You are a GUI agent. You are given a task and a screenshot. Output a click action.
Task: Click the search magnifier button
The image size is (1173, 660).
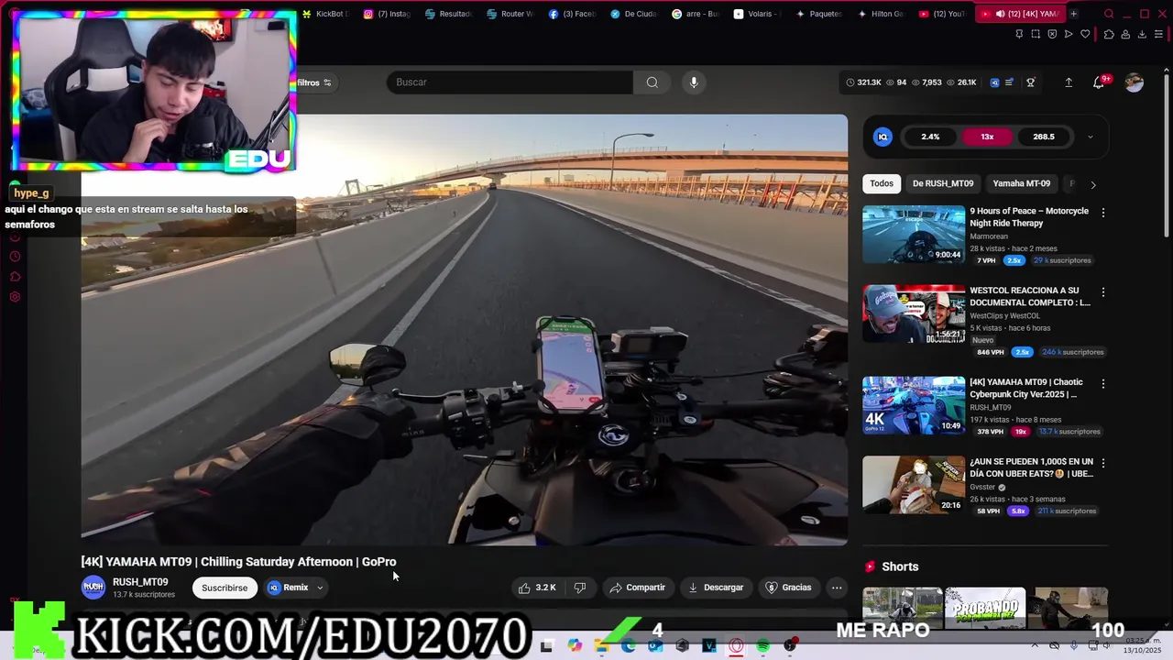point(652,82)
